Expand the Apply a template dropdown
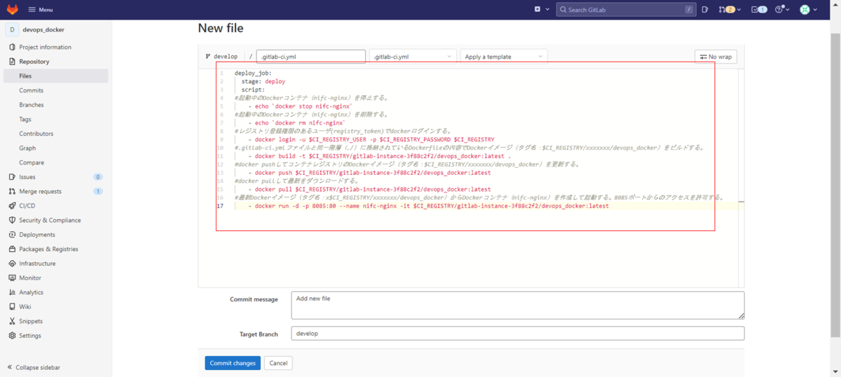841x377 pixels. (503, 57)
